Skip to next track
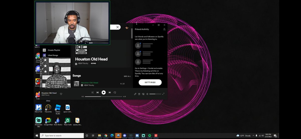The height and width of the screenshot is (139, 301). (x=110, y=93)
